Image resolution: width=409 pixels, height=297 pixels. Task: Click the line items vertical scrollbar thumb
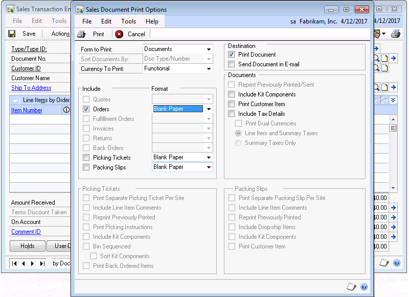tap(393, 128)
